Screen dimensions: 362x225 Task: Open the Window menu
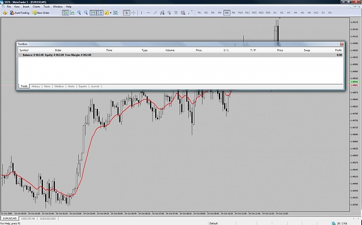pyautogui.click(x=58, y=7)
